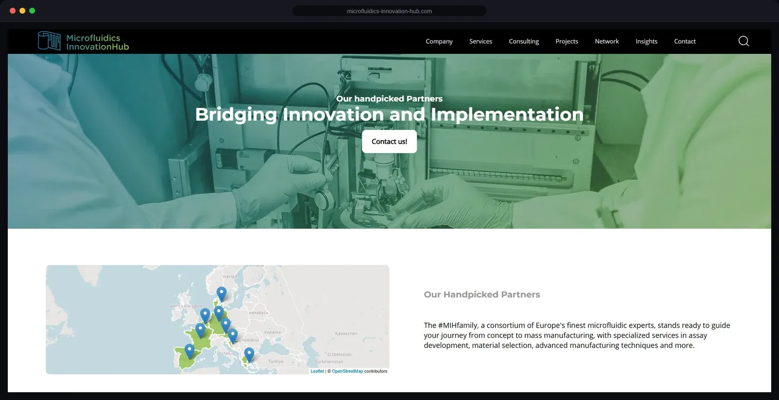Click the Contact us! button
This screenshot has height=400, width=779.
389,141
